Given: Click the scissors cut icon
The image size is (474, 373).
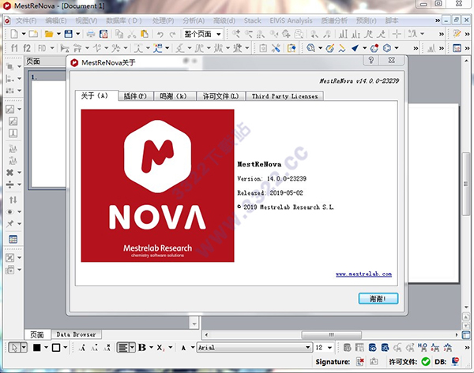Looking at the screenshot, I should click(132, 34).
